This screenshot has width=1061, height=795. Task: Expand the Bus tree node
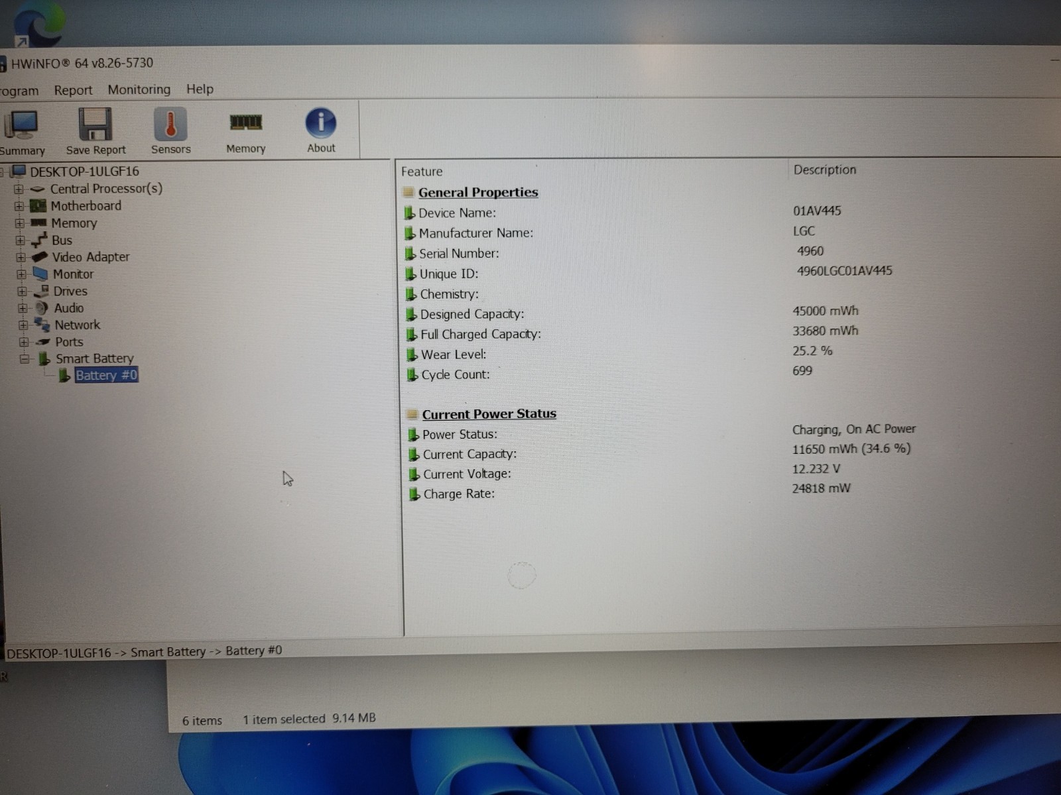point(20,240)
